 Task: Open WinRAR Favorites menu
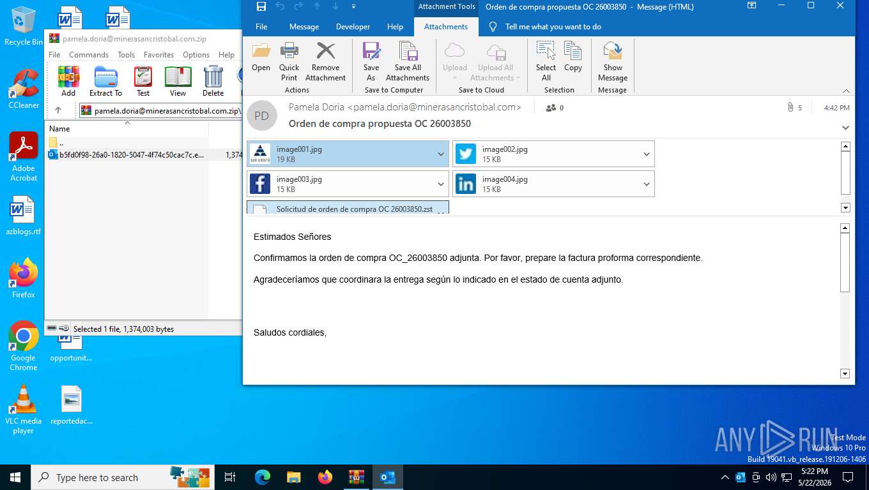click(x=158, y=55)
